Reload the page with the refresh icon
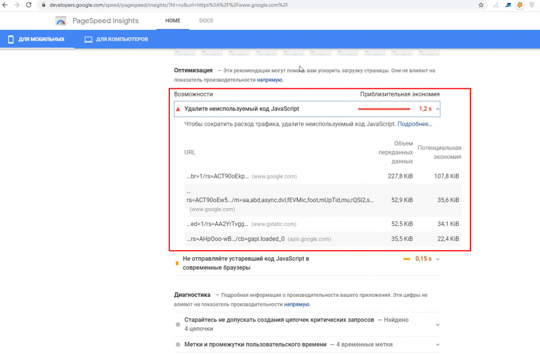The image size is (540, 355). click(x=28, y=5)
